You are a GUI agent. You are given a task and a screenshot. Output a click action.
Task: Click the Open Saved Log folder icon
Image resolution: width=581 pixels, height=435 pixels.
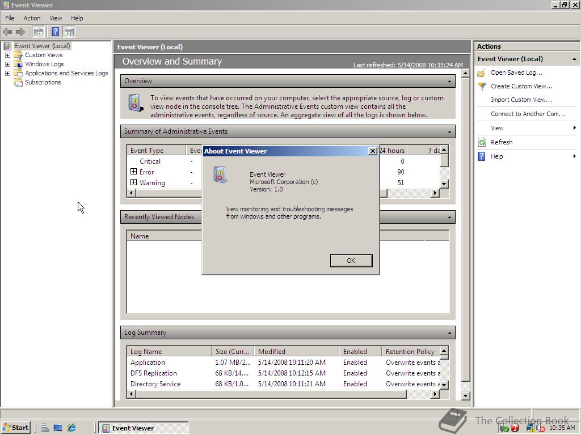pos(481,73)
